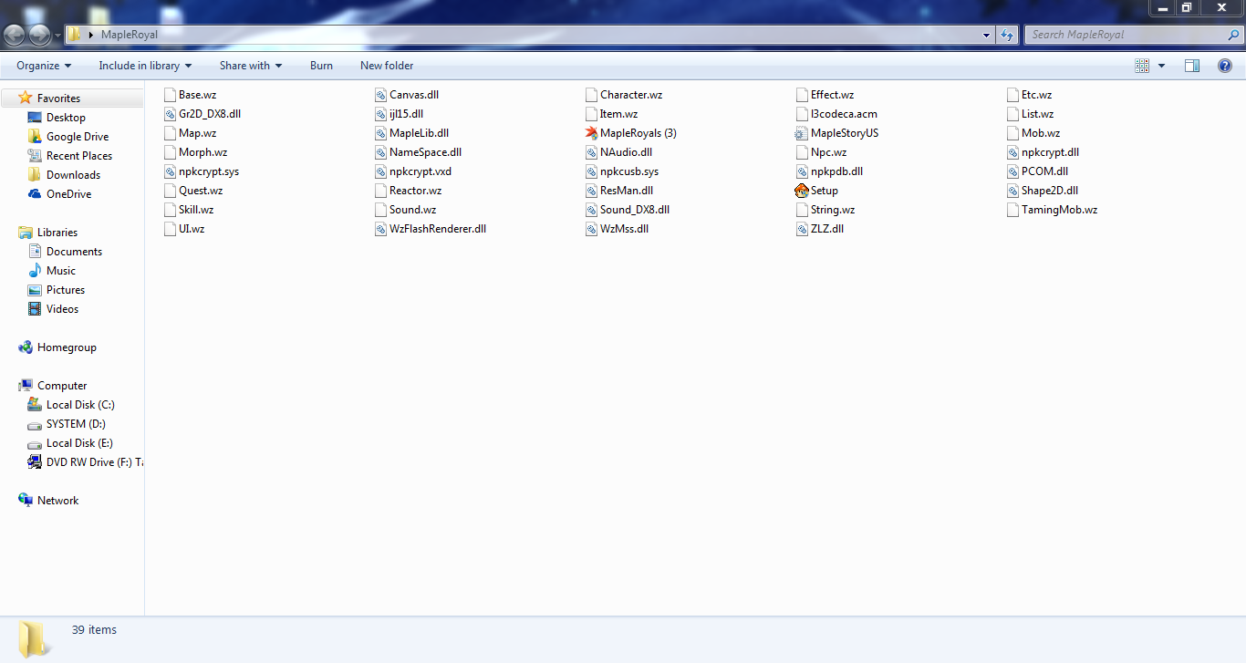
Task: Click the Gr2D_DX8.dll file icon
Action: tap(171, 114)
